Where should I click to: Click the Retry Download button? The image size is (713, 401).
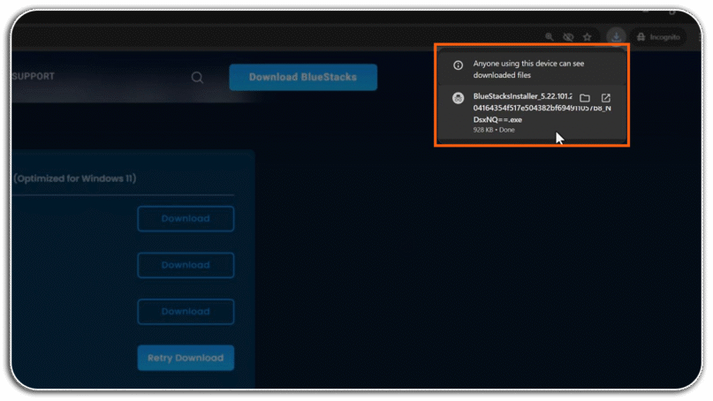pos(186,358)
